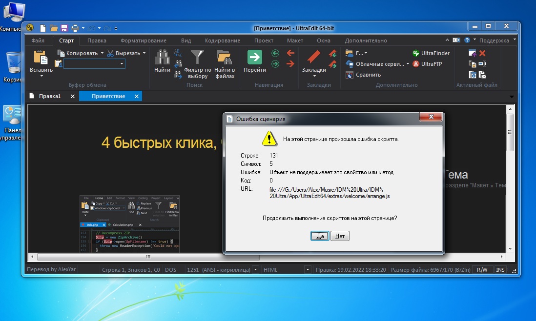The width and height of the screenshot is (536, 321).
Task: Open the Копировать dropdown arrow
Action: coord(102,53)
